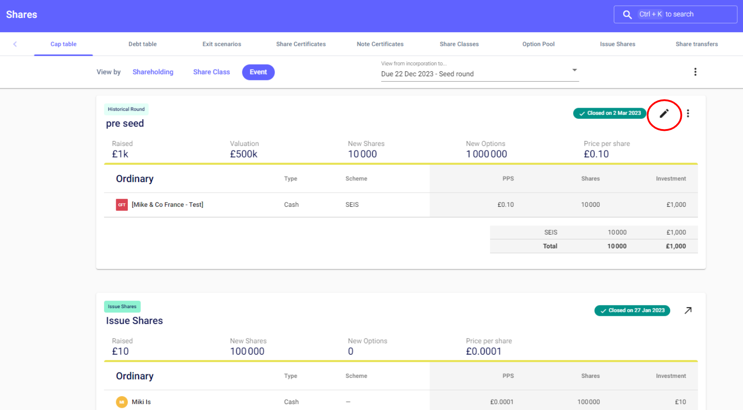743x410 pixels.
Task: Go to the Exit scenarios tab
Action: [x=221, y=44]
